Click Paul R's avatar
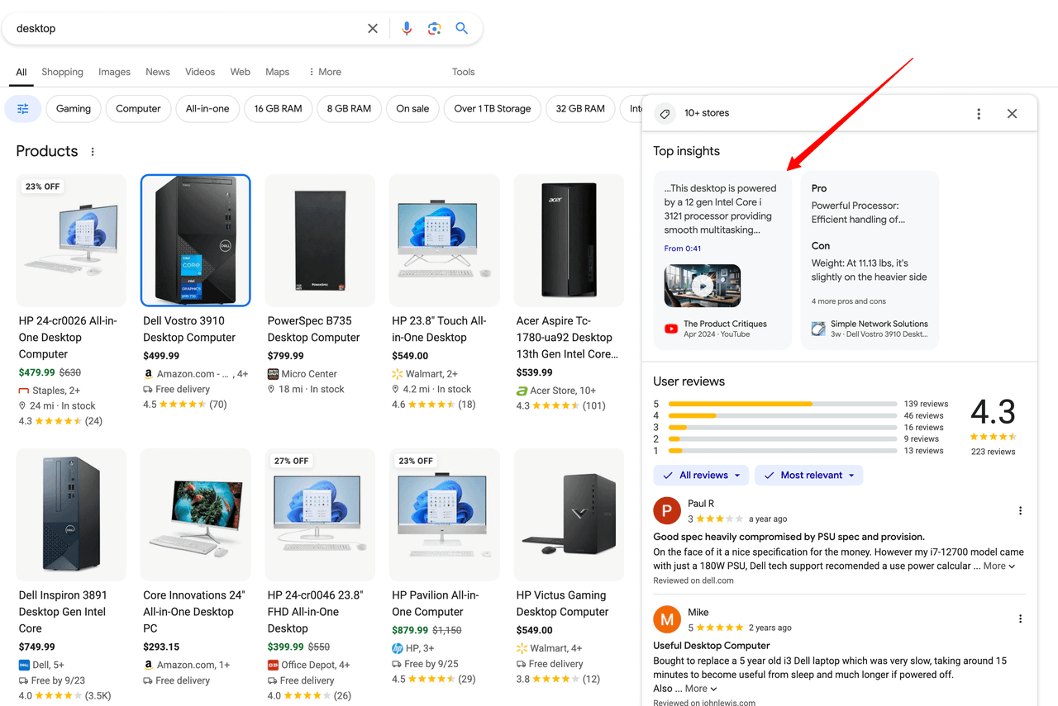 (x=667, y=511)
